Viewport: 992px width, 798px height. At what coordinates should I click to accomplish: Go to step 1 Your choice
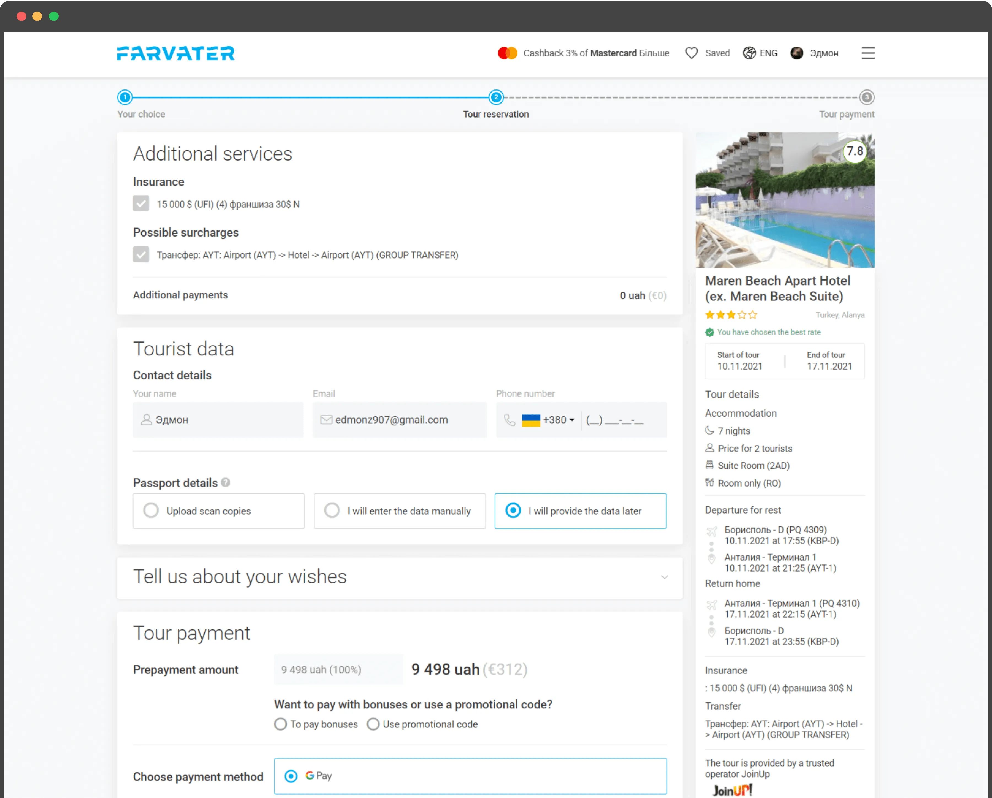pos(125,97)
